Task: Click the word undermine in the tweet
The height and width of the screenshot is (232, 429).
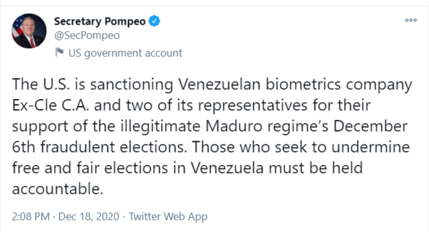Action: click(371, 148)
